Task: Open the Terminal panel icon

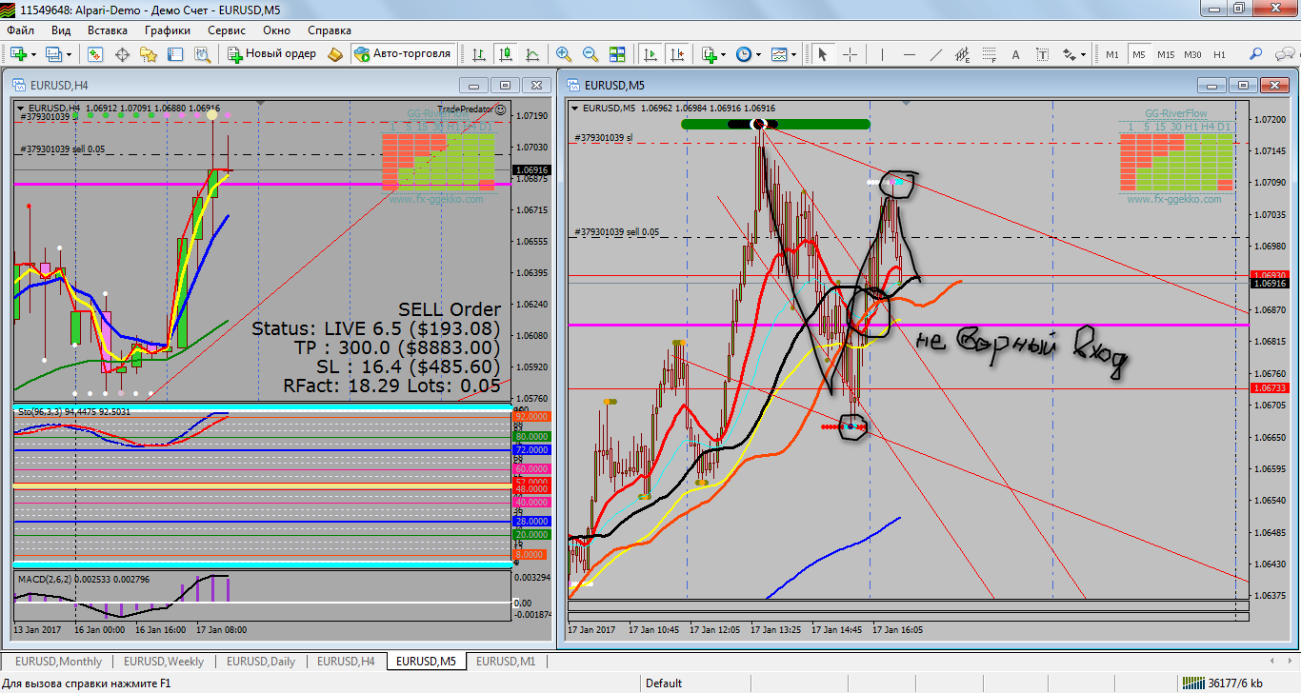Action: click(175, 54)
